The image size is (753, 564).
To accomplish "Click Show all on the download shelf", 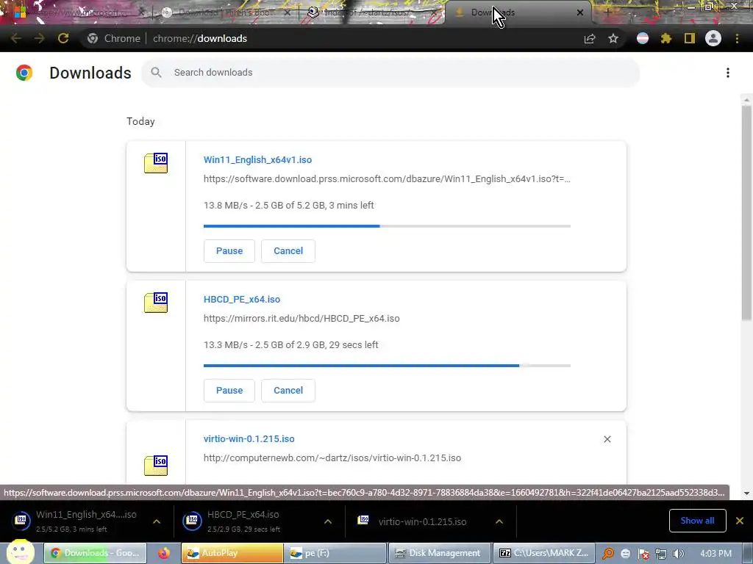I will (697, 521).
